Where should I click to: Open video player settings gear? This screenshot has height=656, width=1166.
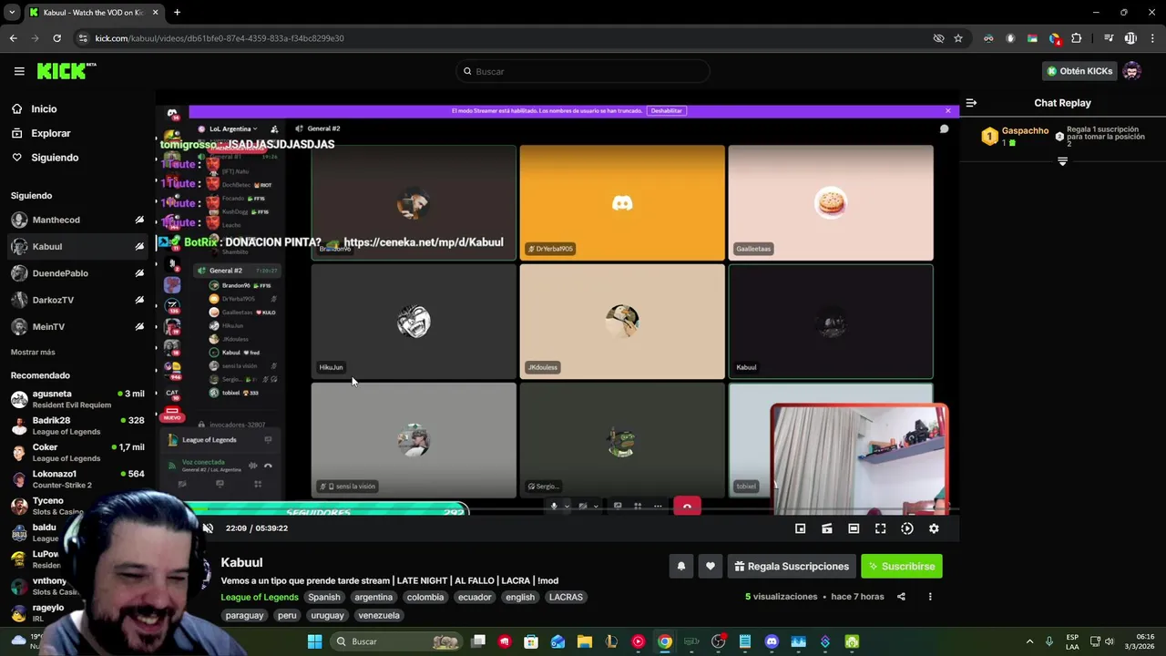point(934,528)
